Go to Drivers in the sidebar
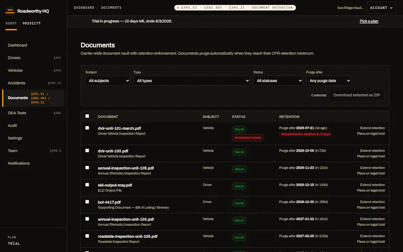This screenshot has width=403, height=252. click(33, 58)
